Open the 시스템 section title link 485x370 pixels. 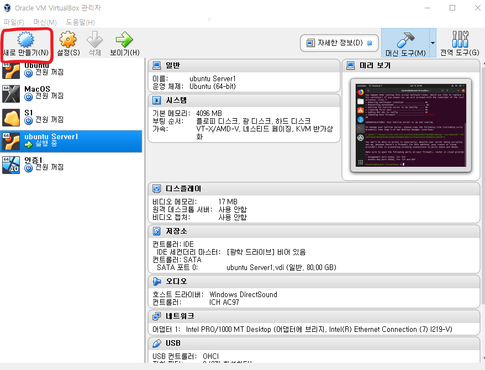(x=176, y=101)
